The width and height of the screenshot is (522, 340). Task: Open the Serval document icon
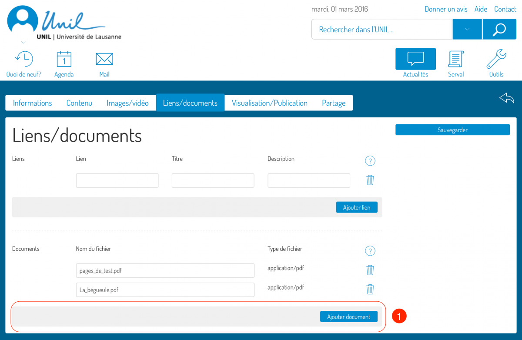(x=456, y=59)
